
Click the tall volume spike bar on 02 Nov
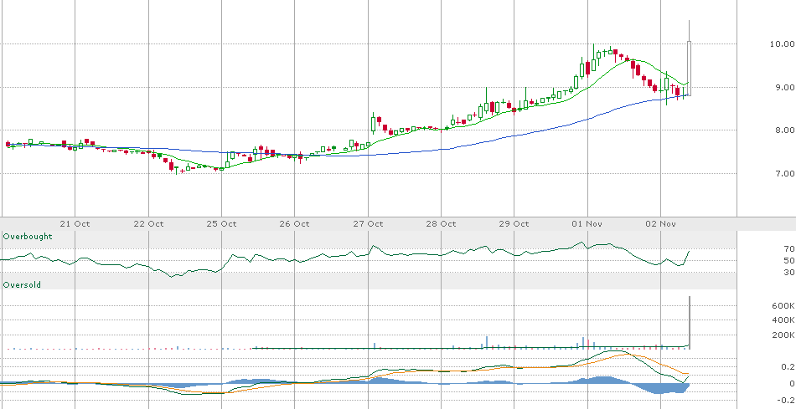690,322
